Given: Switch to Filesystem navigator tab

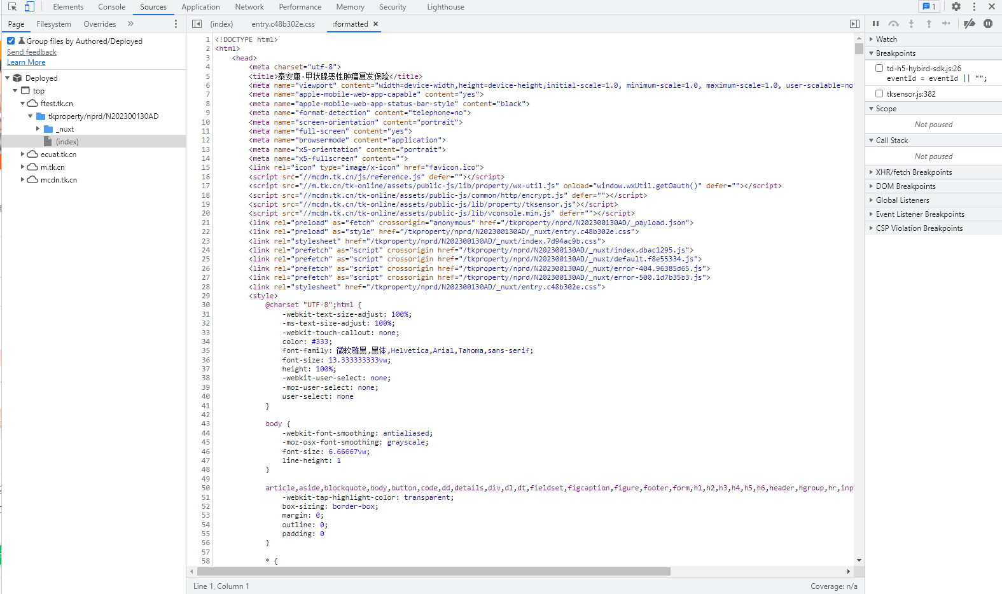Looking at the screenshot, I should pyautogui.click(x=54, y=24).
